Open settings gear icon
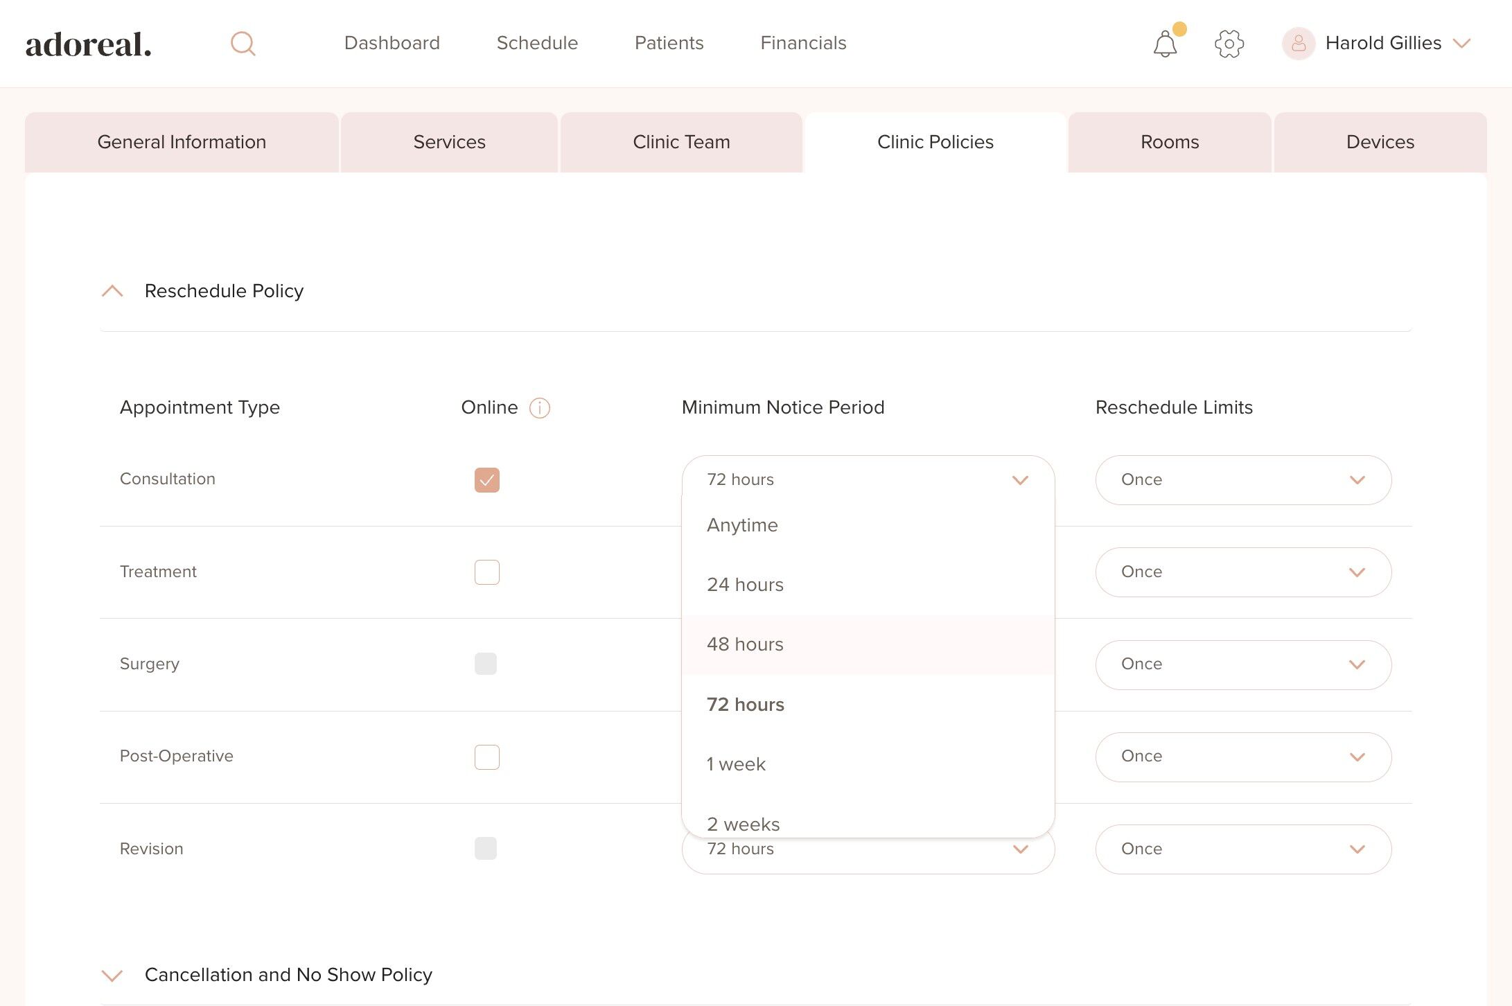This screenshot has width=1512, height=1006. (1229, 44)
